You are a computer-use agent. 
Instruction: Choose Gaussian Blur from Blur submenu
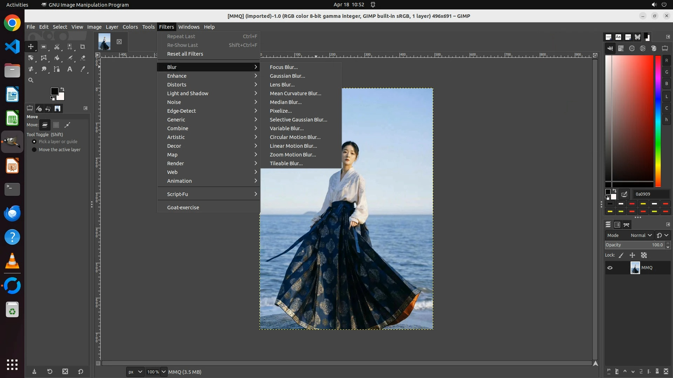pos(287,76)
